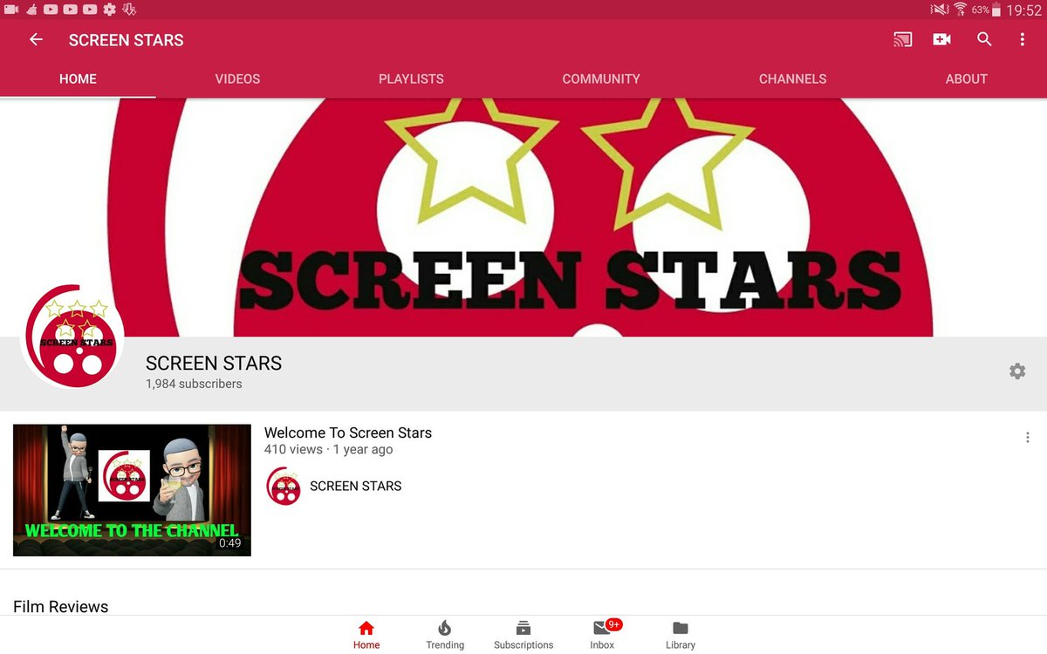
Task: Open the ABOUT tab
Action: pyautogui.click(x=967, y=78)
